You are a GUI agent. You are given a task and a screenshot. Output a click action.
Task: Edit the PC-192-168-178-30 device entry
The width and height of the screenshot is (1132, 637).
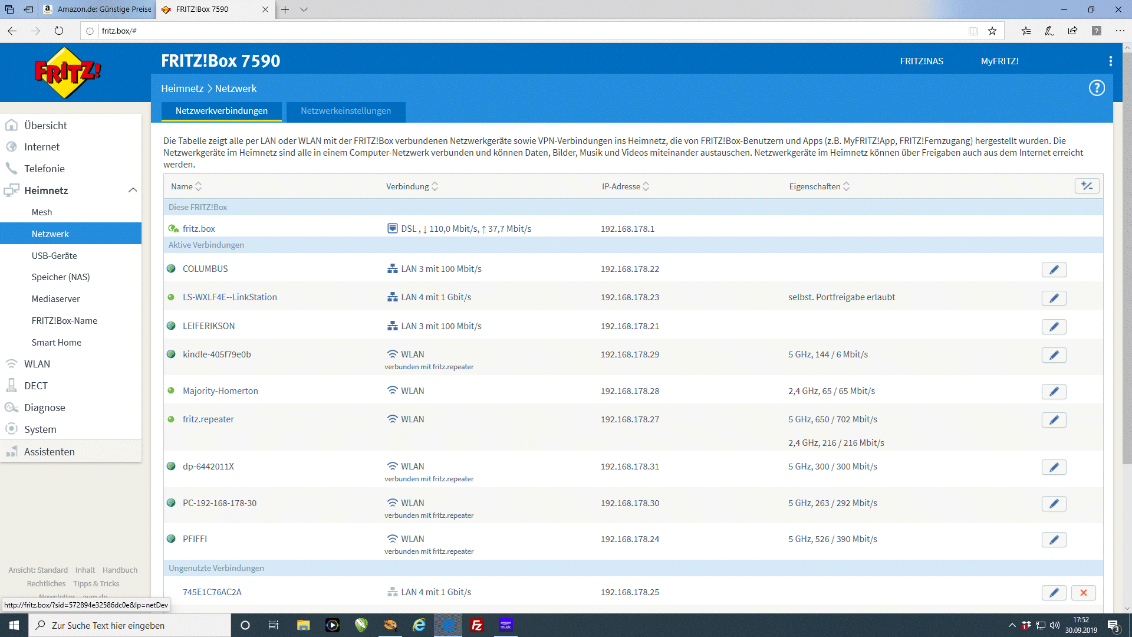point(1054,504)
